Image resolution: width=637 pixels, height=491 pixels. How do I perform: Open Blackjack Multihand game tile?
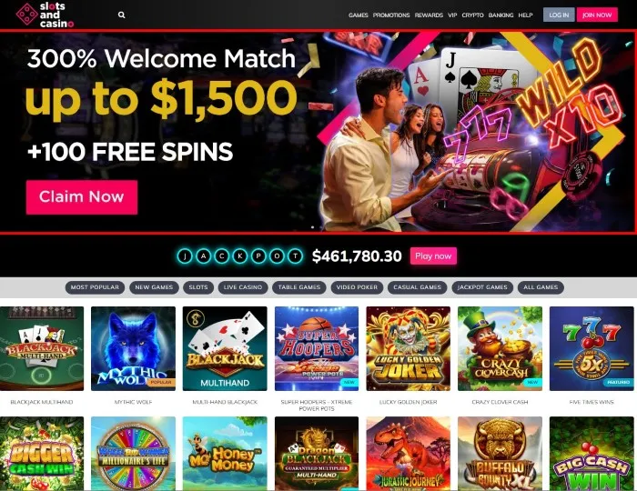click(42, 348)
